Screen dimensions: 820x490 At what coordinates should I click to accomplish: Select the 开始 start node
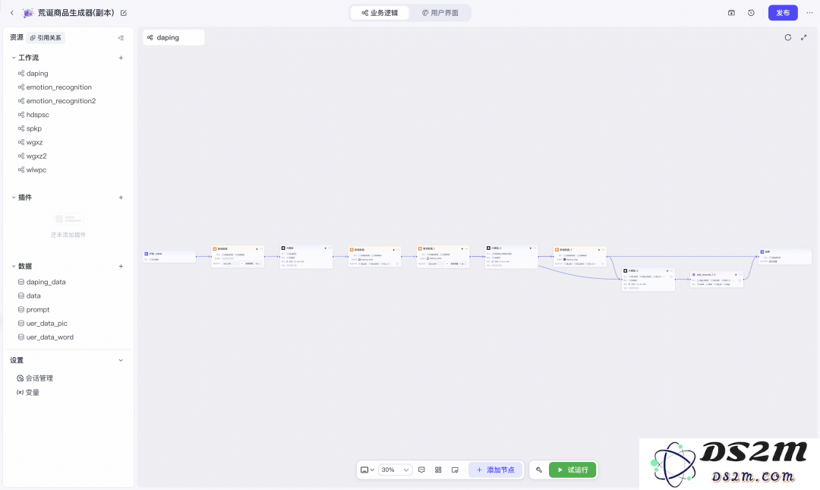[169, 256]
